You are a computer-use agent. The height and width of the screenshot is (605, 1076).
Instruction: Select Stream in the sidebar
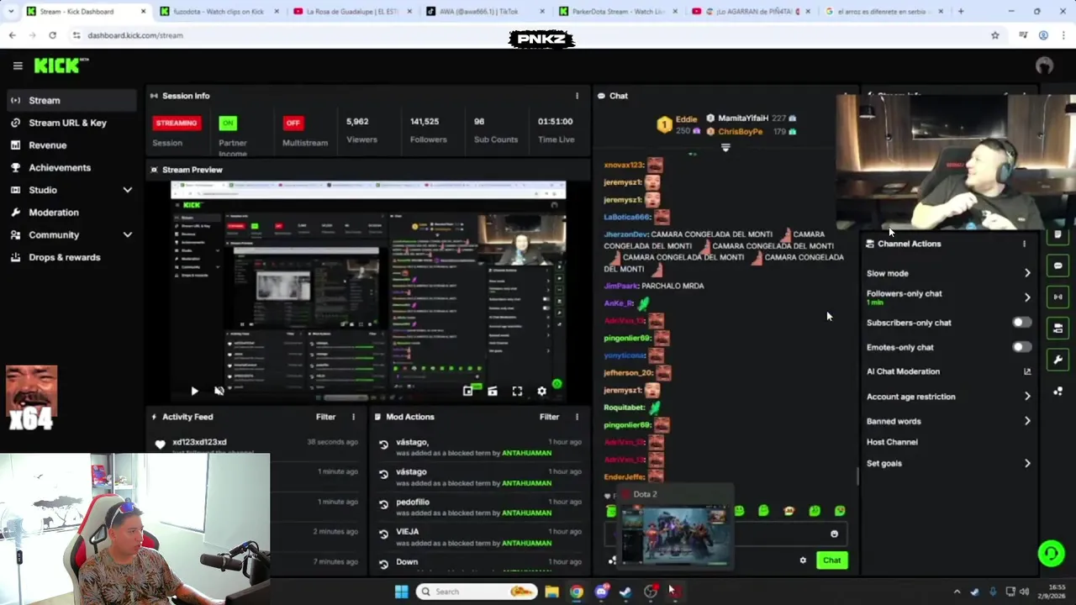click(x=71, y=100)
